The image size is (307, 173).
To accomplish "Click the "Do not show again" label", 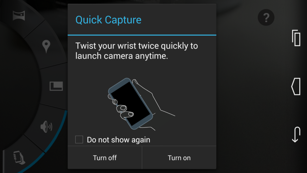I will point(118,140).
